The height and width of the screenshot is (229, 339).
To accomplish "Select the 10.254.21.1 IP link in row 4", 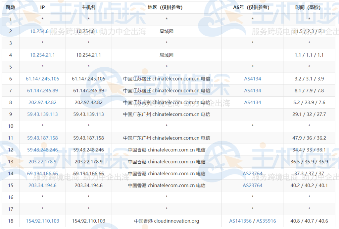I will tap(42, 55).
